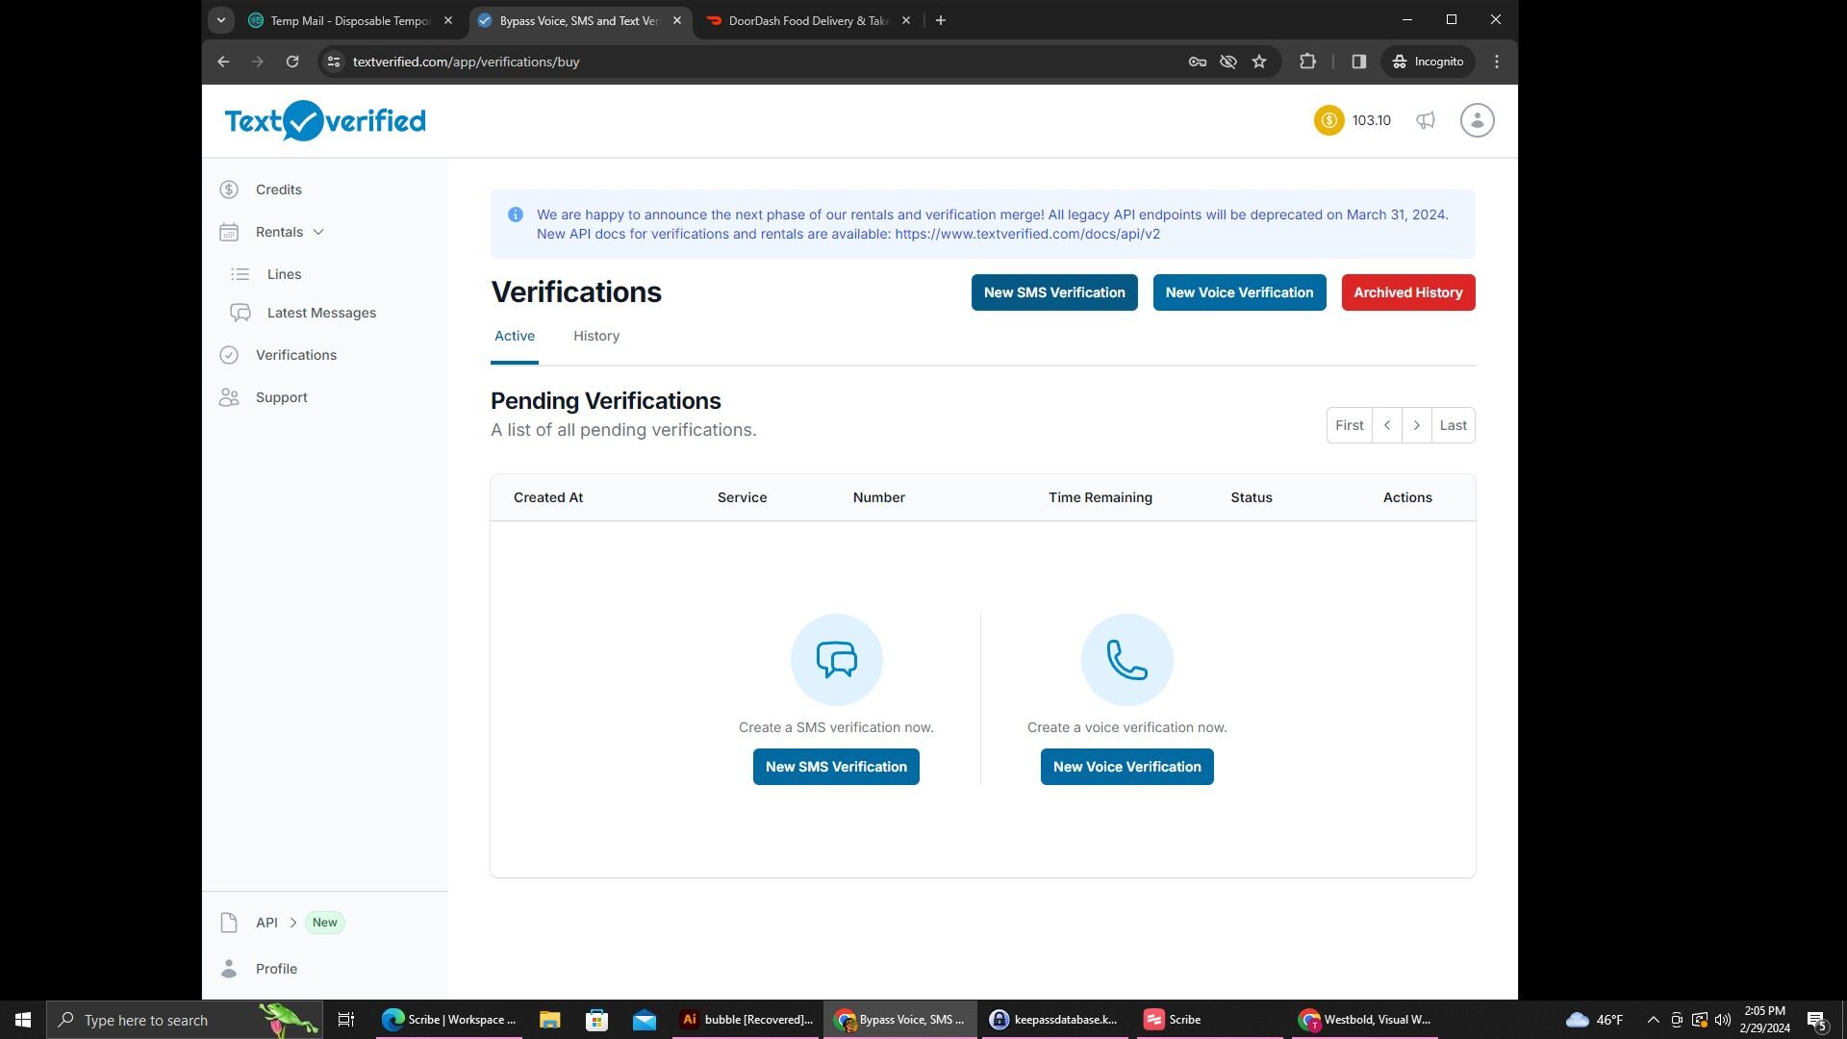Click the Credits dollar icon in sidebar
The height and width of the screenshot is (1039, 1847).
pyautogui.click(x=229, y=190)
